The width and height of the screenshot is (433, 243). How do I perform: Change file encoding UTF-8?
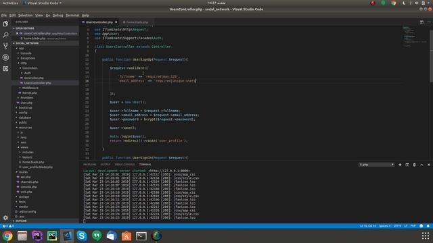397,226
